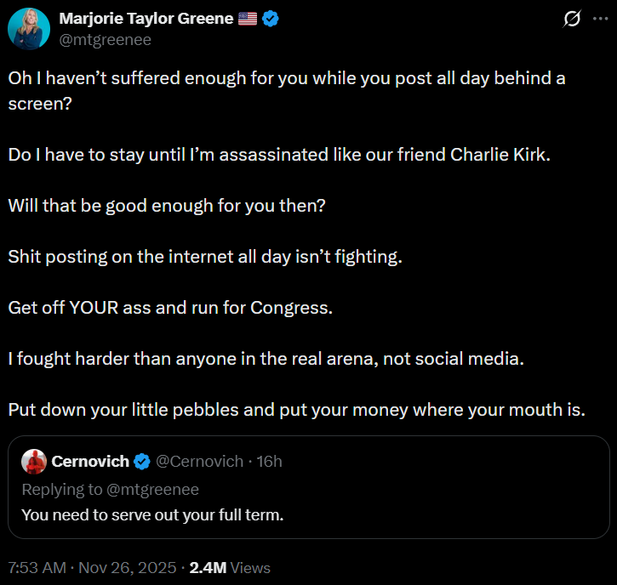
Task: Click 'Will that be good enough for you then?'
Action: point(168,205)
